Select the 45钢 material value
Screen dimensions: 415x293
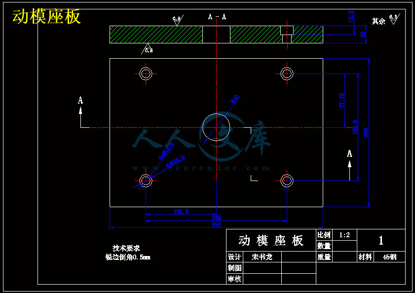(389, 256)
